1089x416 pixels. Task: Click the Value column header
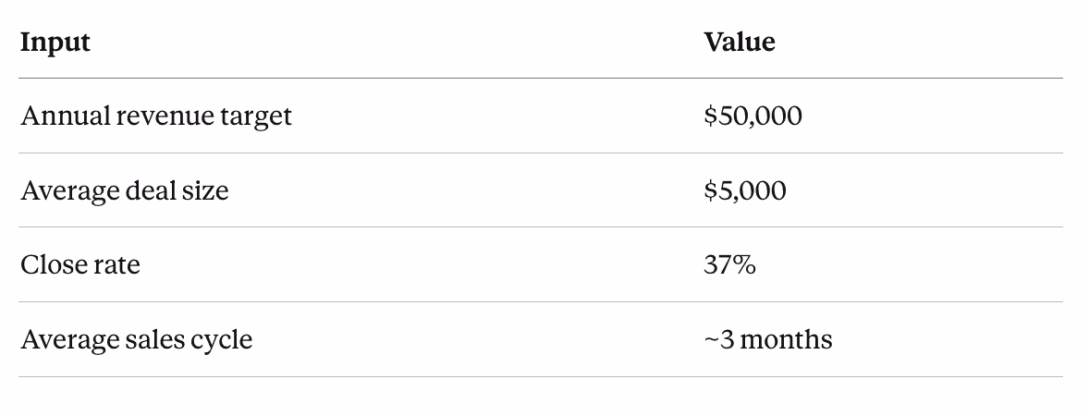739,42
